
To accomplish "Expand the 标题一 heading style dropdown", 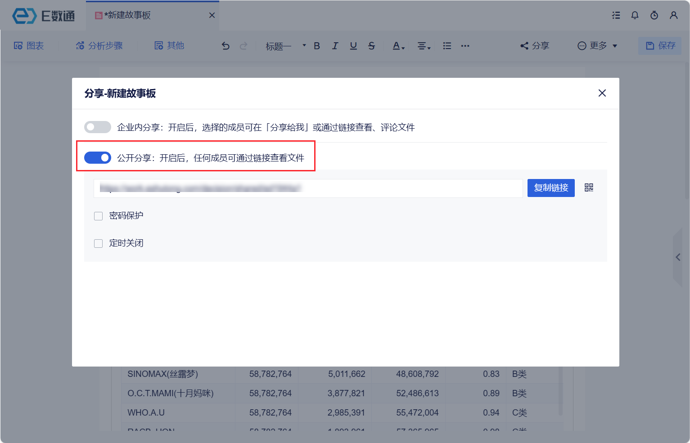I will 285,46.
